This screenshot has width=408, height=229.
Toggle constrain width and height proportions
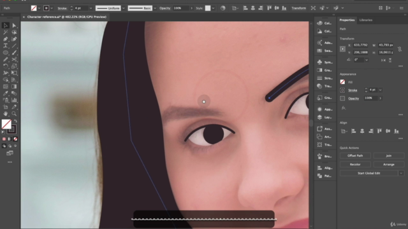tap(400, 49)
